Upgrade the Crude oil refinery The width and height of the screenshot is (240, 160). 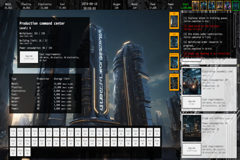191,149
